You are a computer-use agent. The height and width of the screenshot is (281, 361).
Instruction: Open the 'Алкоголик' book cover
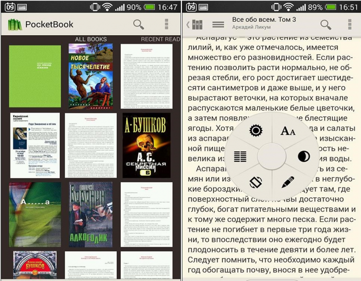(91, 214)
